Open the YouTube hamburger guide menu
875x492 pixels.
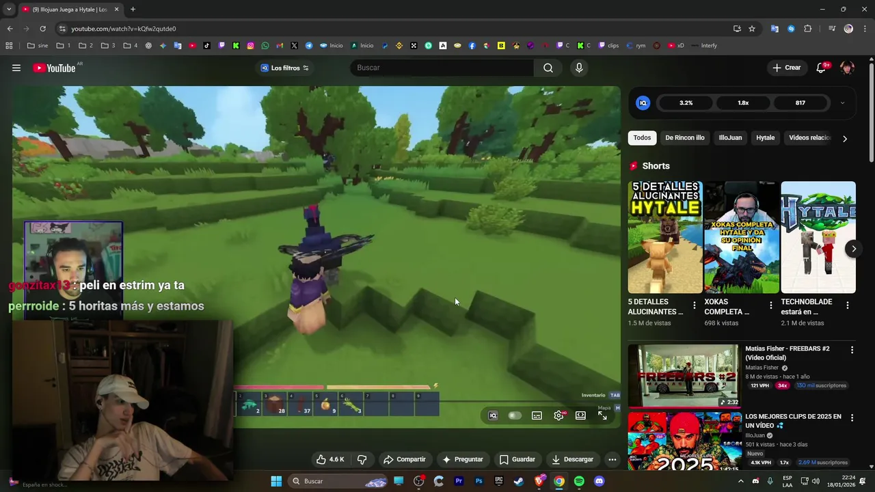click(x=16, y=68)
